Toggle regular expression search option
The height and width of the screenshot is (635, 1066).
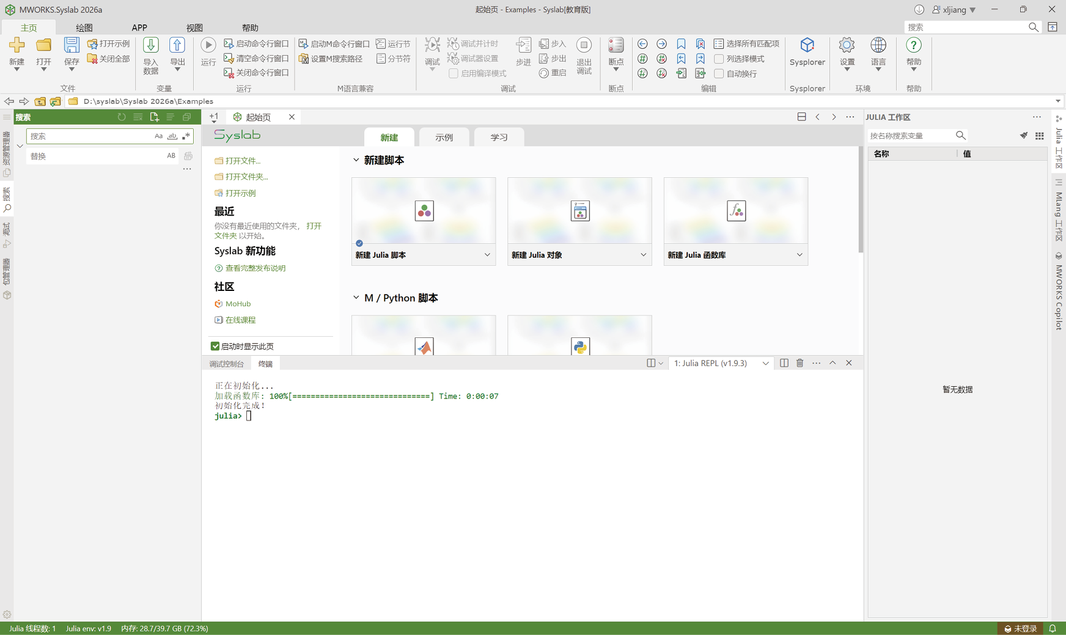click(x=186, y=136)
